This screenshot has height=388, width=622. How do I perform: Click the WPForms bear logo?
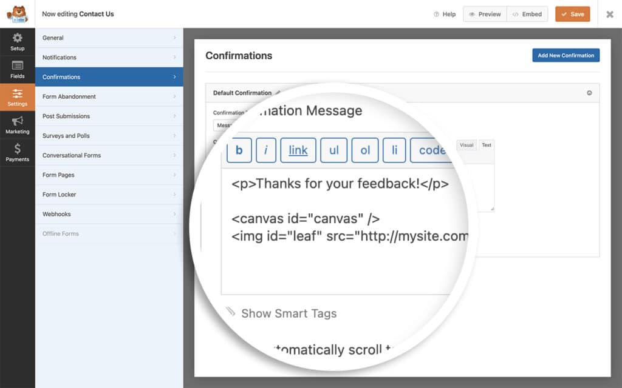[x=17, y=13]
